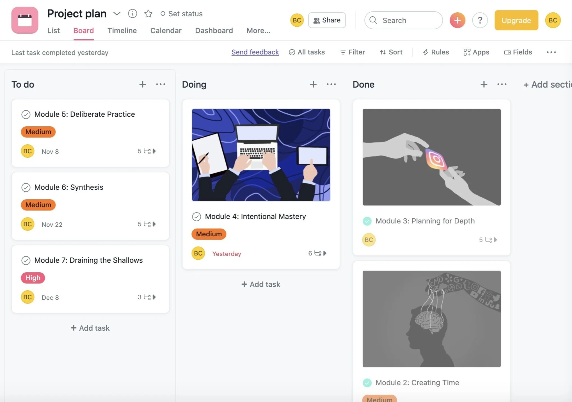Click the yellow Upgrade button
The width and height of the screenshot is (572, 402).
click(x=516, y=20)
